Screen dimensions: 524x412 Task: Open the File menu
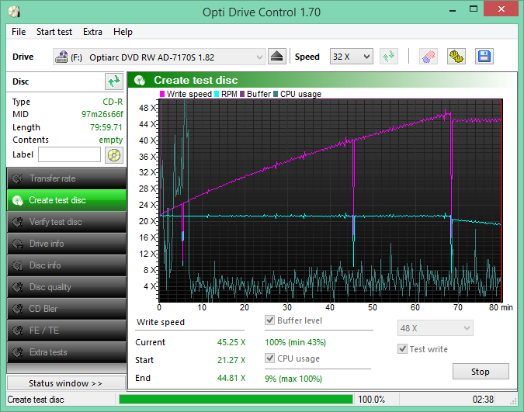click(x=19, y=32)
